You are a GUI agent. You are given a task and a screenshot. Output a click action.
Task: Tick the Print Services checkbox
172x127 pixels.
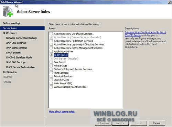click(51, 73)
